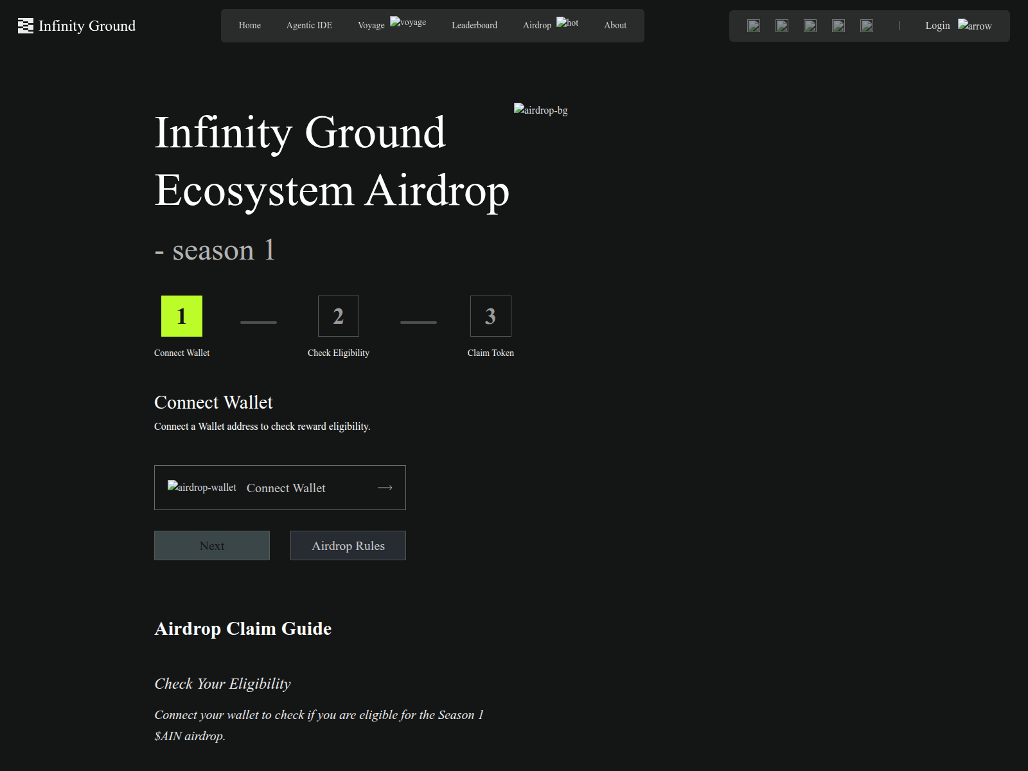Click the Connect Wallet input area

[279, 488]
